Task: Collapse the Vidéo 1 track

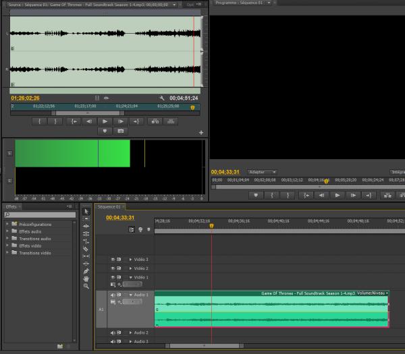Action: [131, 277]
